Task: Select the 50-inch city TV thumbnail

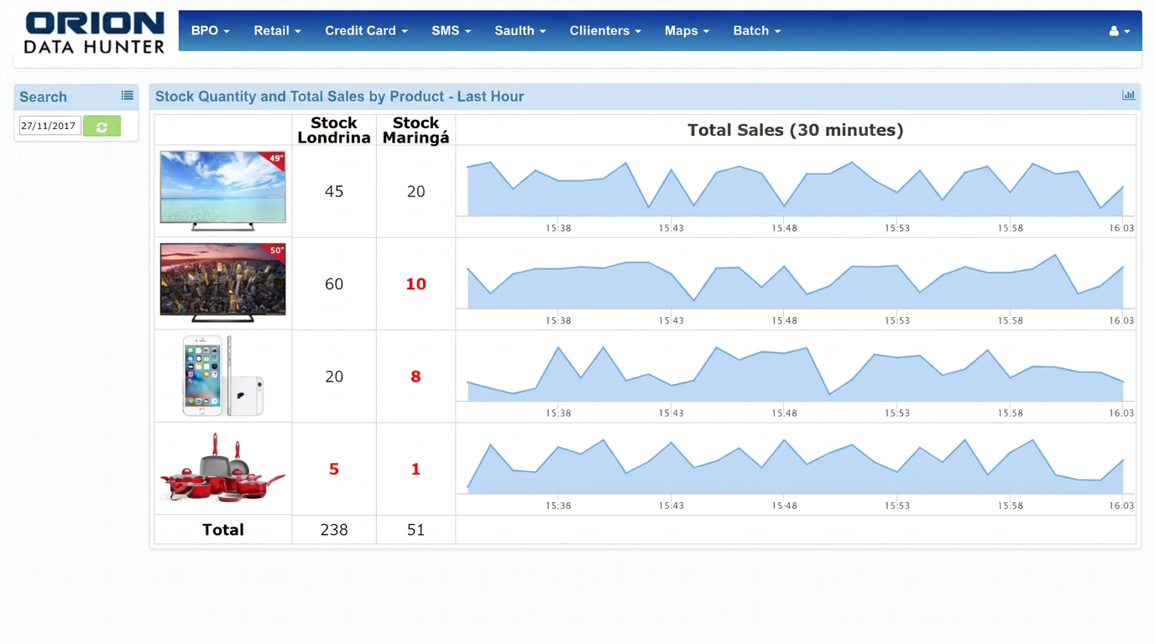Action: point(222,283)
